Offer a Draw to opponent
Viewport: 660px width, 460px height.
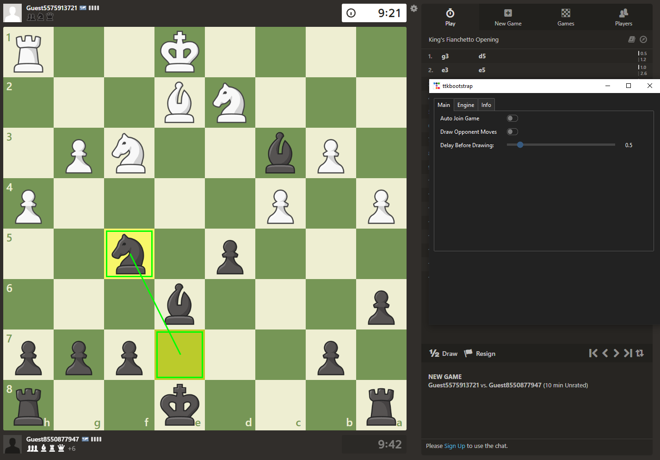444,354
